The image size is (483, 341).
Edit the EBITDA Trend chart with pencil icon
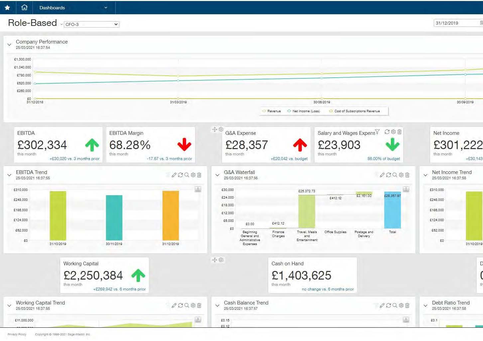pyautogui.click(x=174, y=175)
